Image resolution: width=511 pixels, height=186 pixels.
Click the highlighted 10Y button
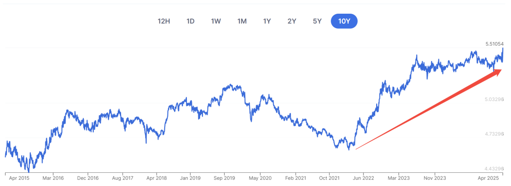[344, 21]
